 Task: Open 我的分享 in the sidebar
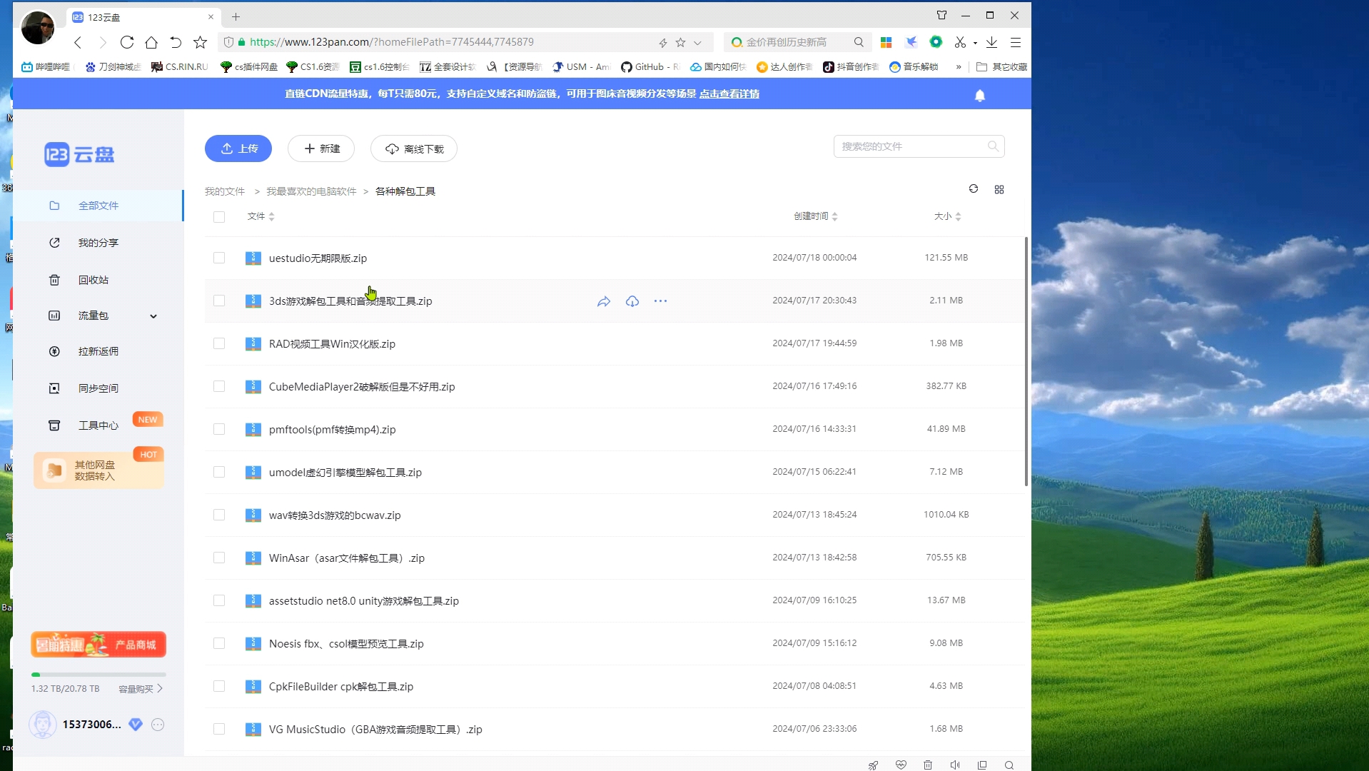coord(98,243)
